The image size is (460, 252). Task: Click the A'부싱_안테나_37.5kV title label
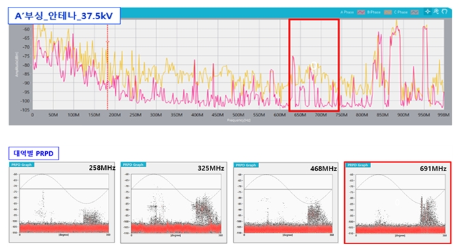coord(64,16)
